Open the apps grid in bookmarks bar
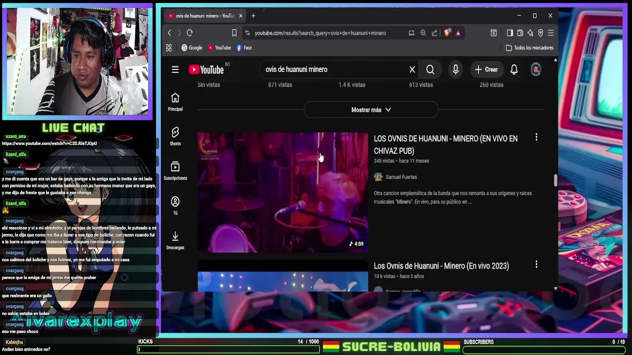 click(169, 48)
